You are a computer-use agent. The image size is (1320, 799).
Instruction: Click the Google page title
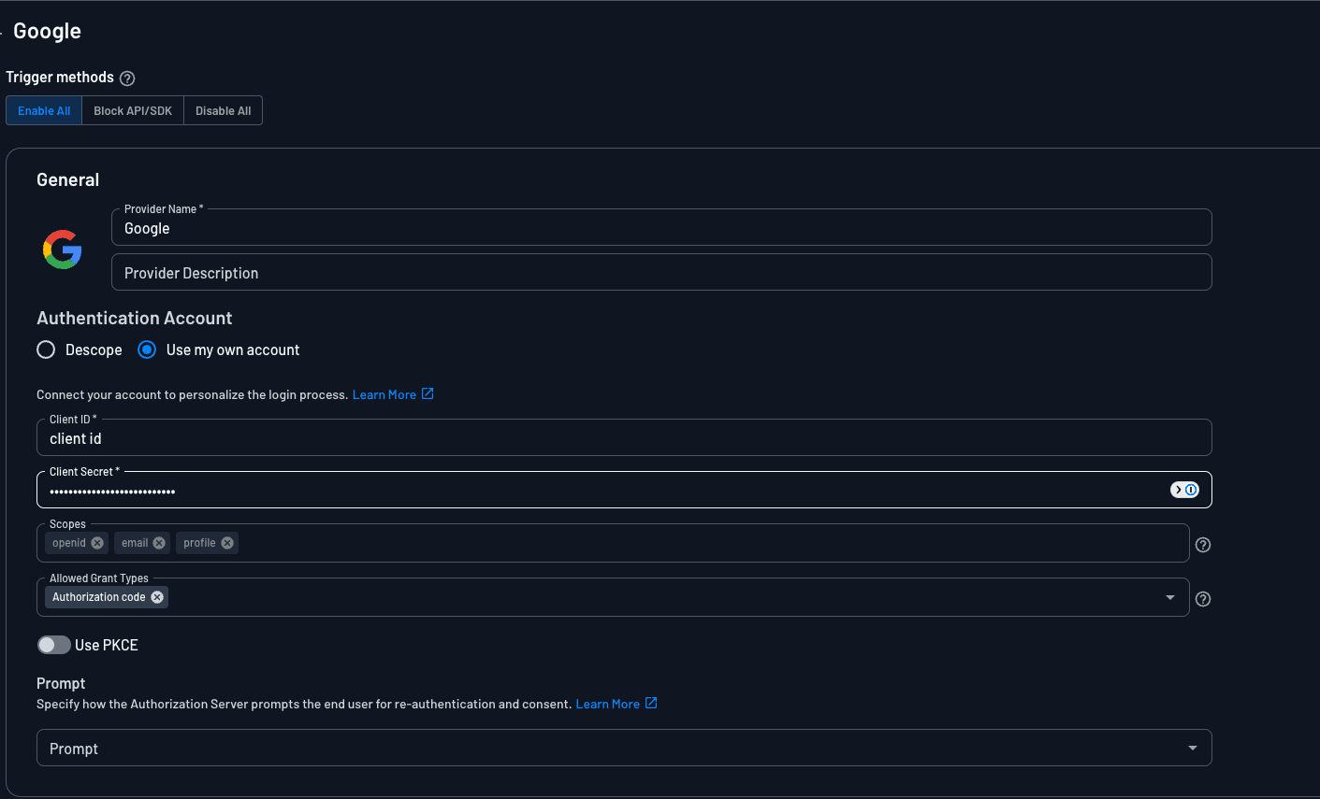[47, 31]
